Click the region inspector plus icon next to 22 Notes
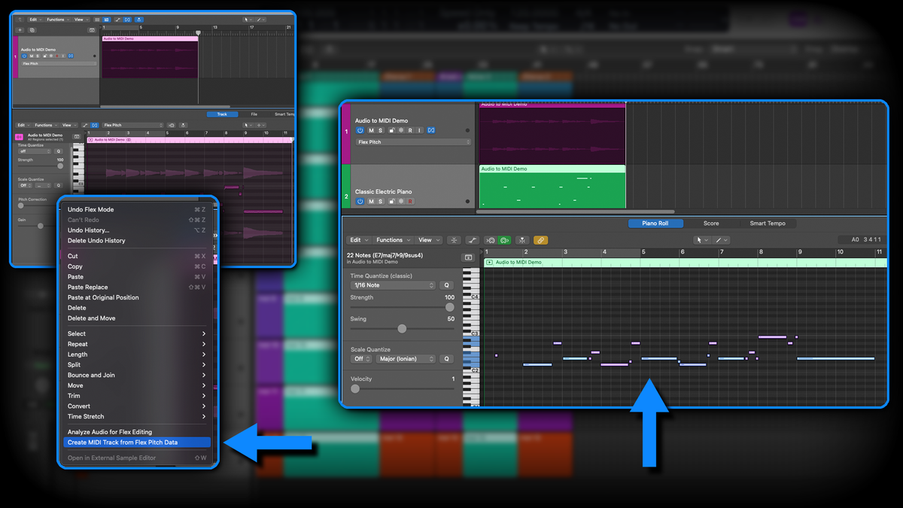This screenshot has height=508, width=903. point(468,257)
